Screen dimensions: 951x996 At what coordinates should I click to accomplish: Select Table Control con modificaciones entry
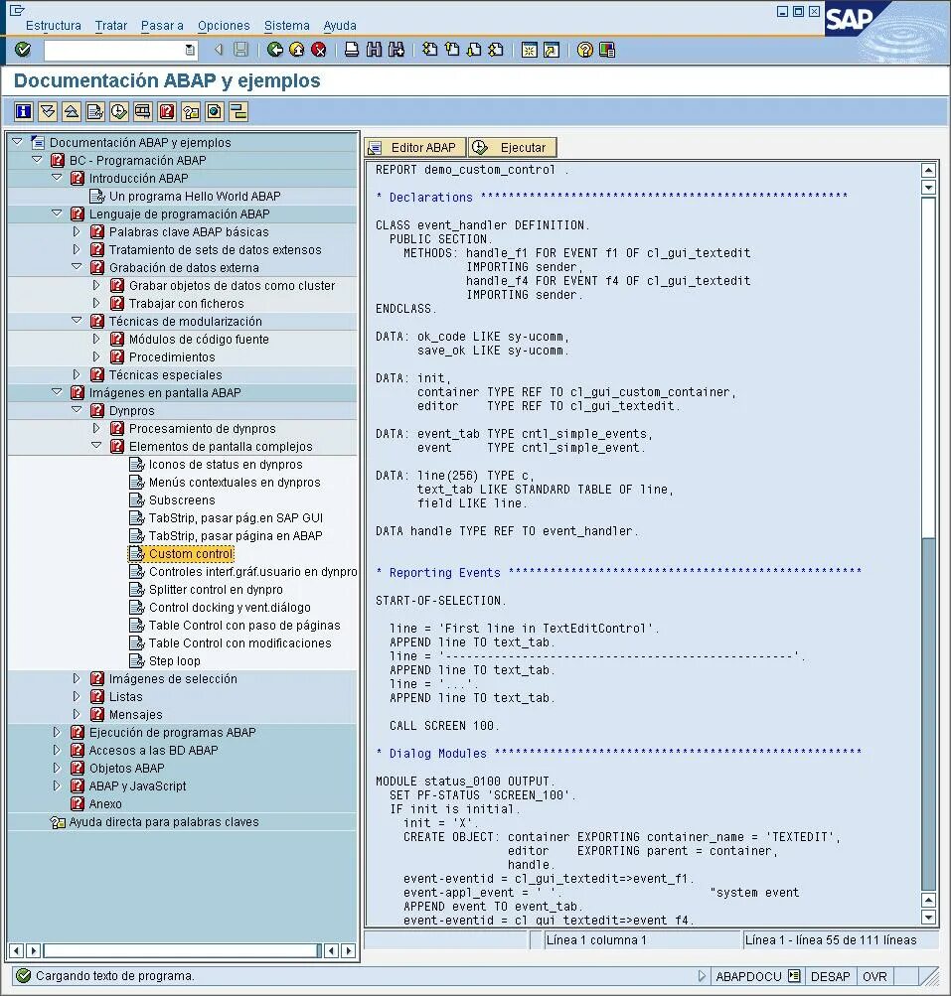(239, 642)
